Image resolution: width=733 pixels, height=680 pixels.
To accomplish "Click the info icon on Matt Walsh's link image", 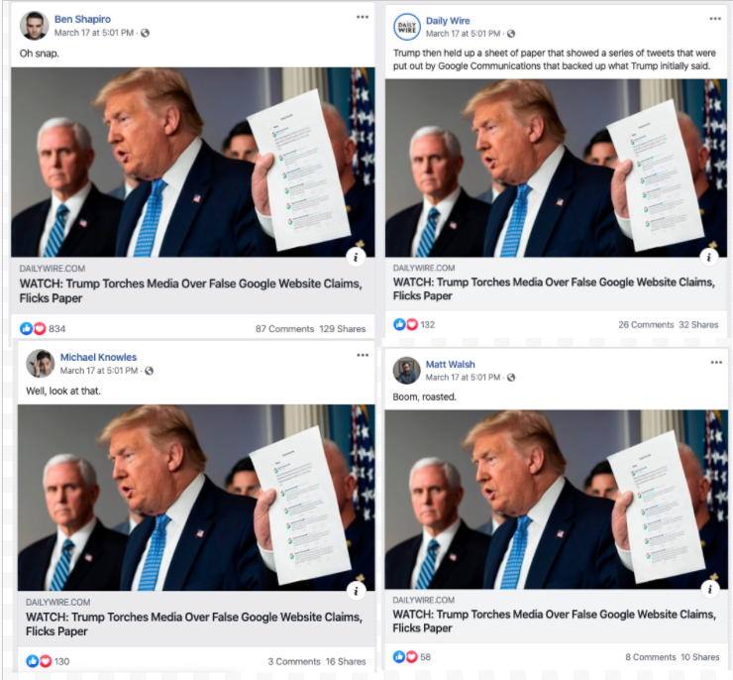I will click(709, 589).
